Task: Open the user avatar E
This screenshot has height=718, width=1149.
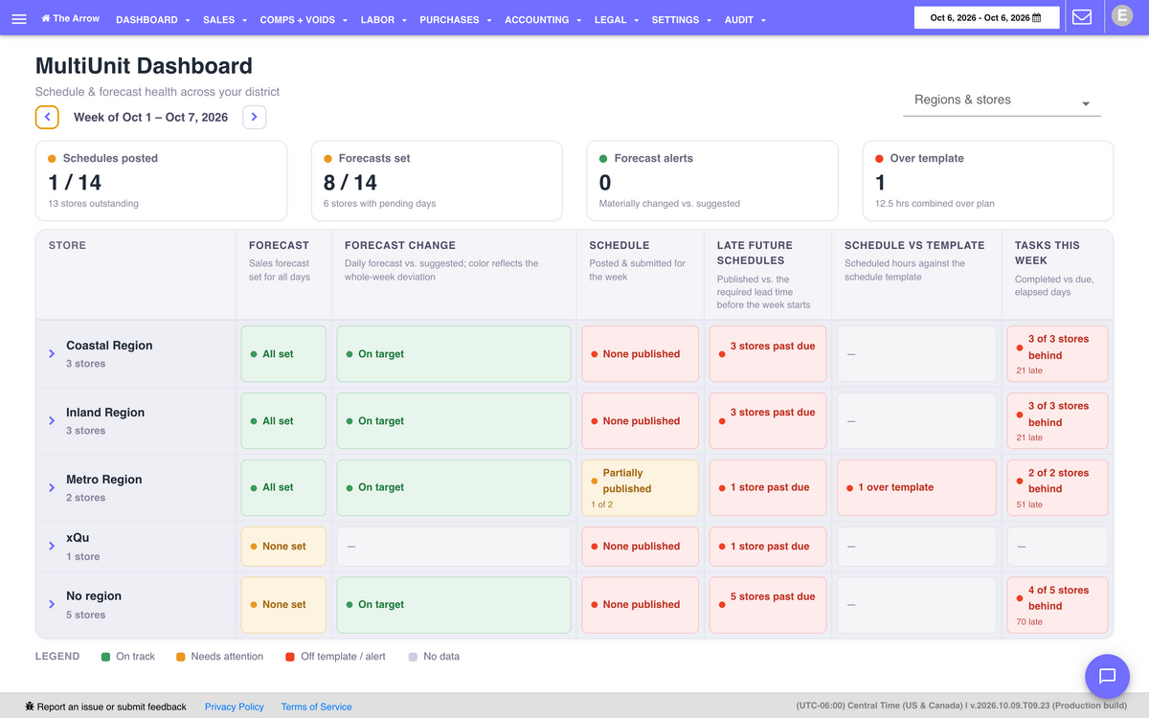Action: point(1121,16)
